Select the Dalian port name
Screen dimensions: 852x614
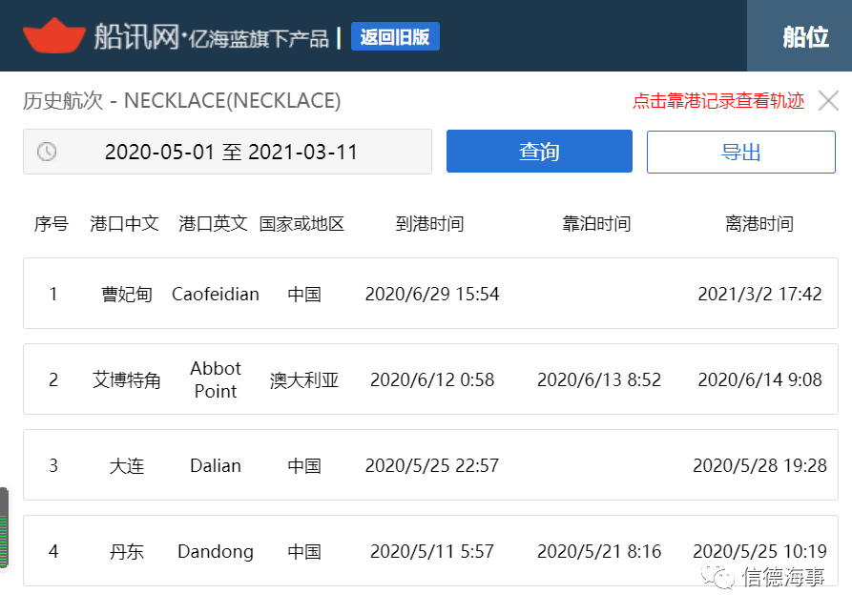tap(216, 465)
